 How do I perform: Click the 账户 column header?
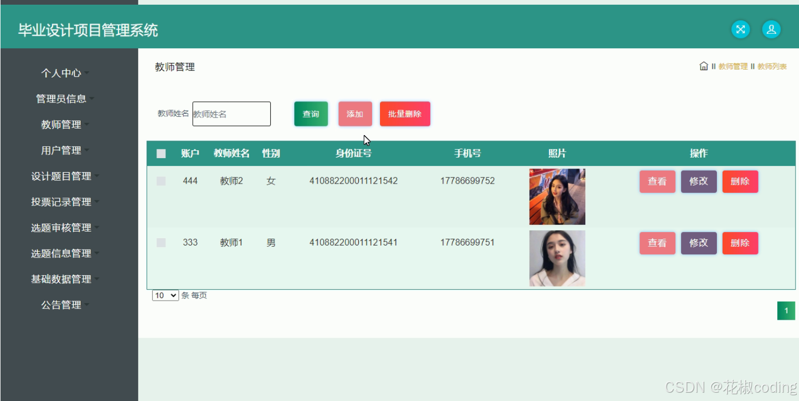pyautogui.click(x=190, y=153)
